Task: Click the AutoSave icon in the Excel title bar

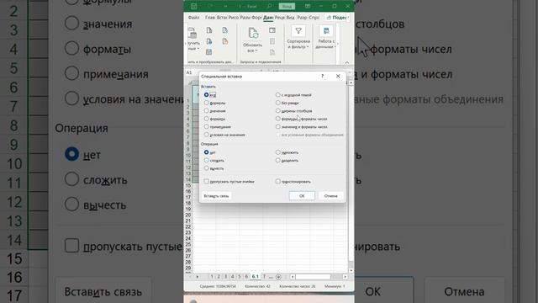Action: pyautogui.click(x=194, y=6)
